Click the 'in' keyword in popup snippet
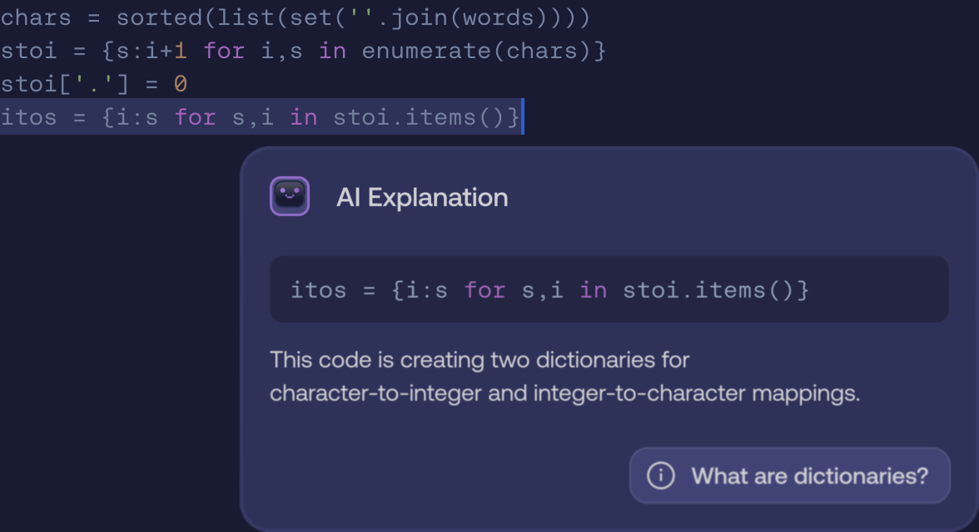Screen dimensions: 979x532 click(592, 290)
